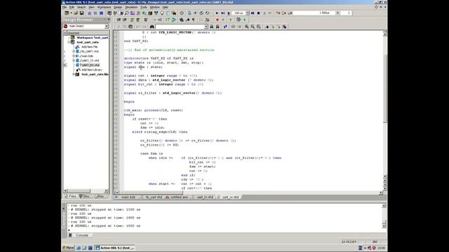
Task: Click Add New Library in design tree
Action: pyautogui.click(x=92, y=70)
